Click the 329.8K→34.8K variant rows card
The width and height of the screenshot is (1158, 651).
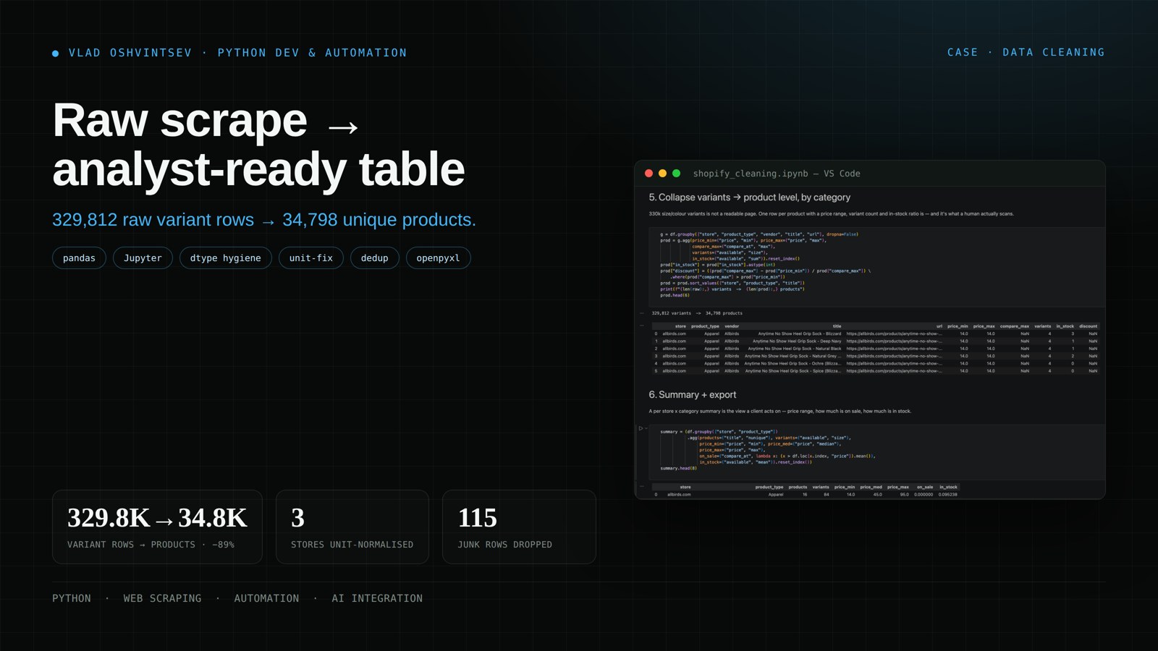click(157, 527)
